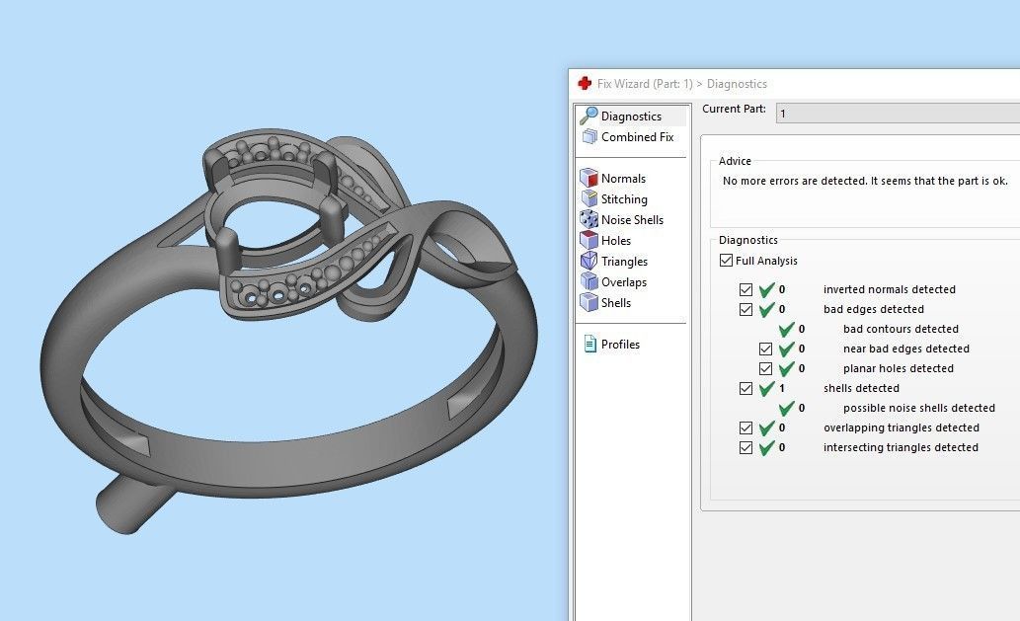1020x621 pixels.
Task: Uncheck the bad edges detected checkbox
Action: pyautogui.click(x=745, y=310)
